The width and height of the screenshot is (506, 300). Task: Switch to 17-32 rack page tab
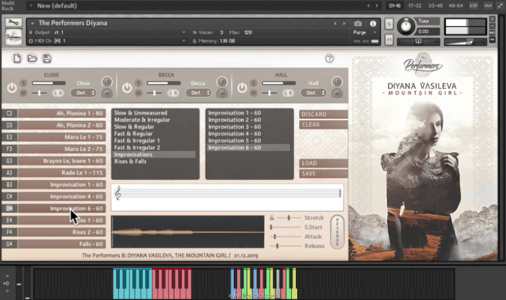coord(415,5)
